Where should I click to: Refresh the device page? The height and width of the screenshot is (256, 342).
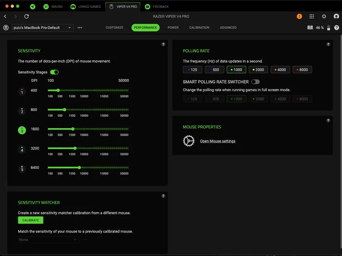(x=26, y=16)
